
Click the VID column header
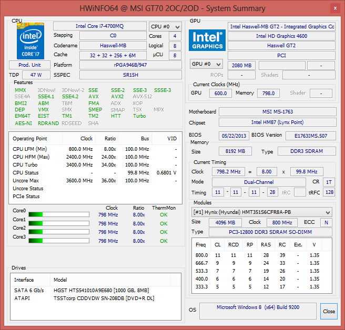pos(166,139)
